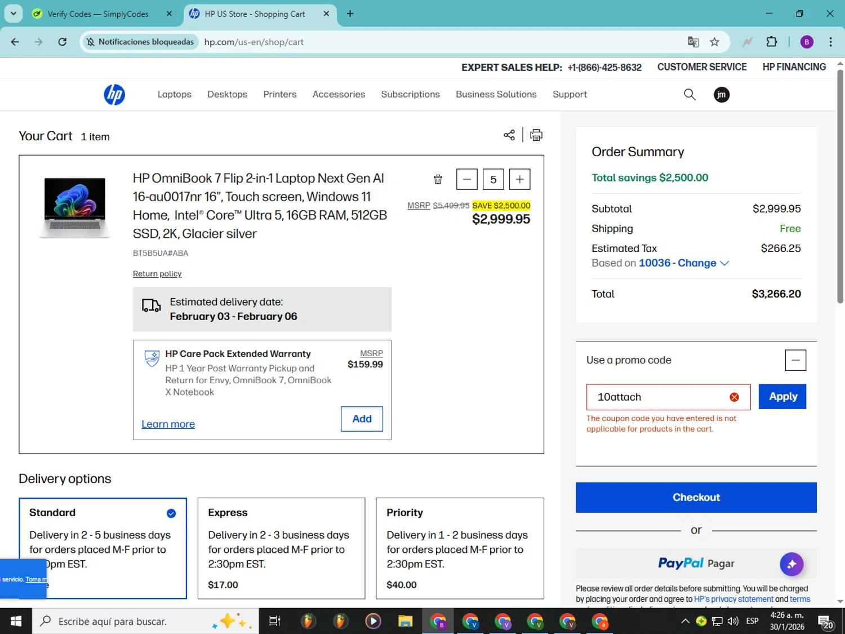Click the Customer Service link
The image size is (845, 634).
[x=702, y=67]
